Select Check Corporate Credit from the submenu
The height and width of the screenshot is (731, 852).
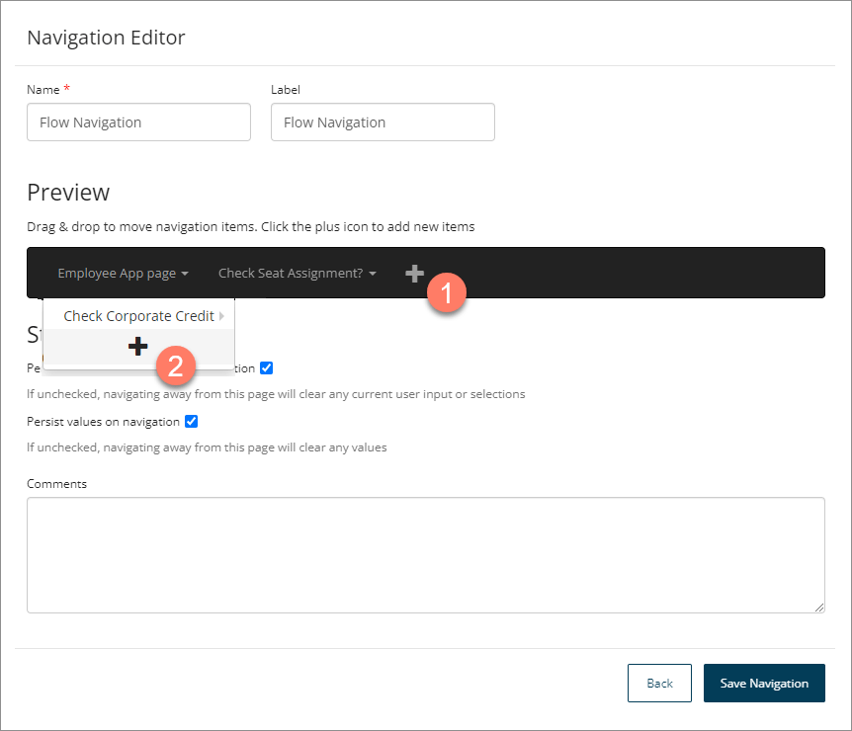pos(140,315)
